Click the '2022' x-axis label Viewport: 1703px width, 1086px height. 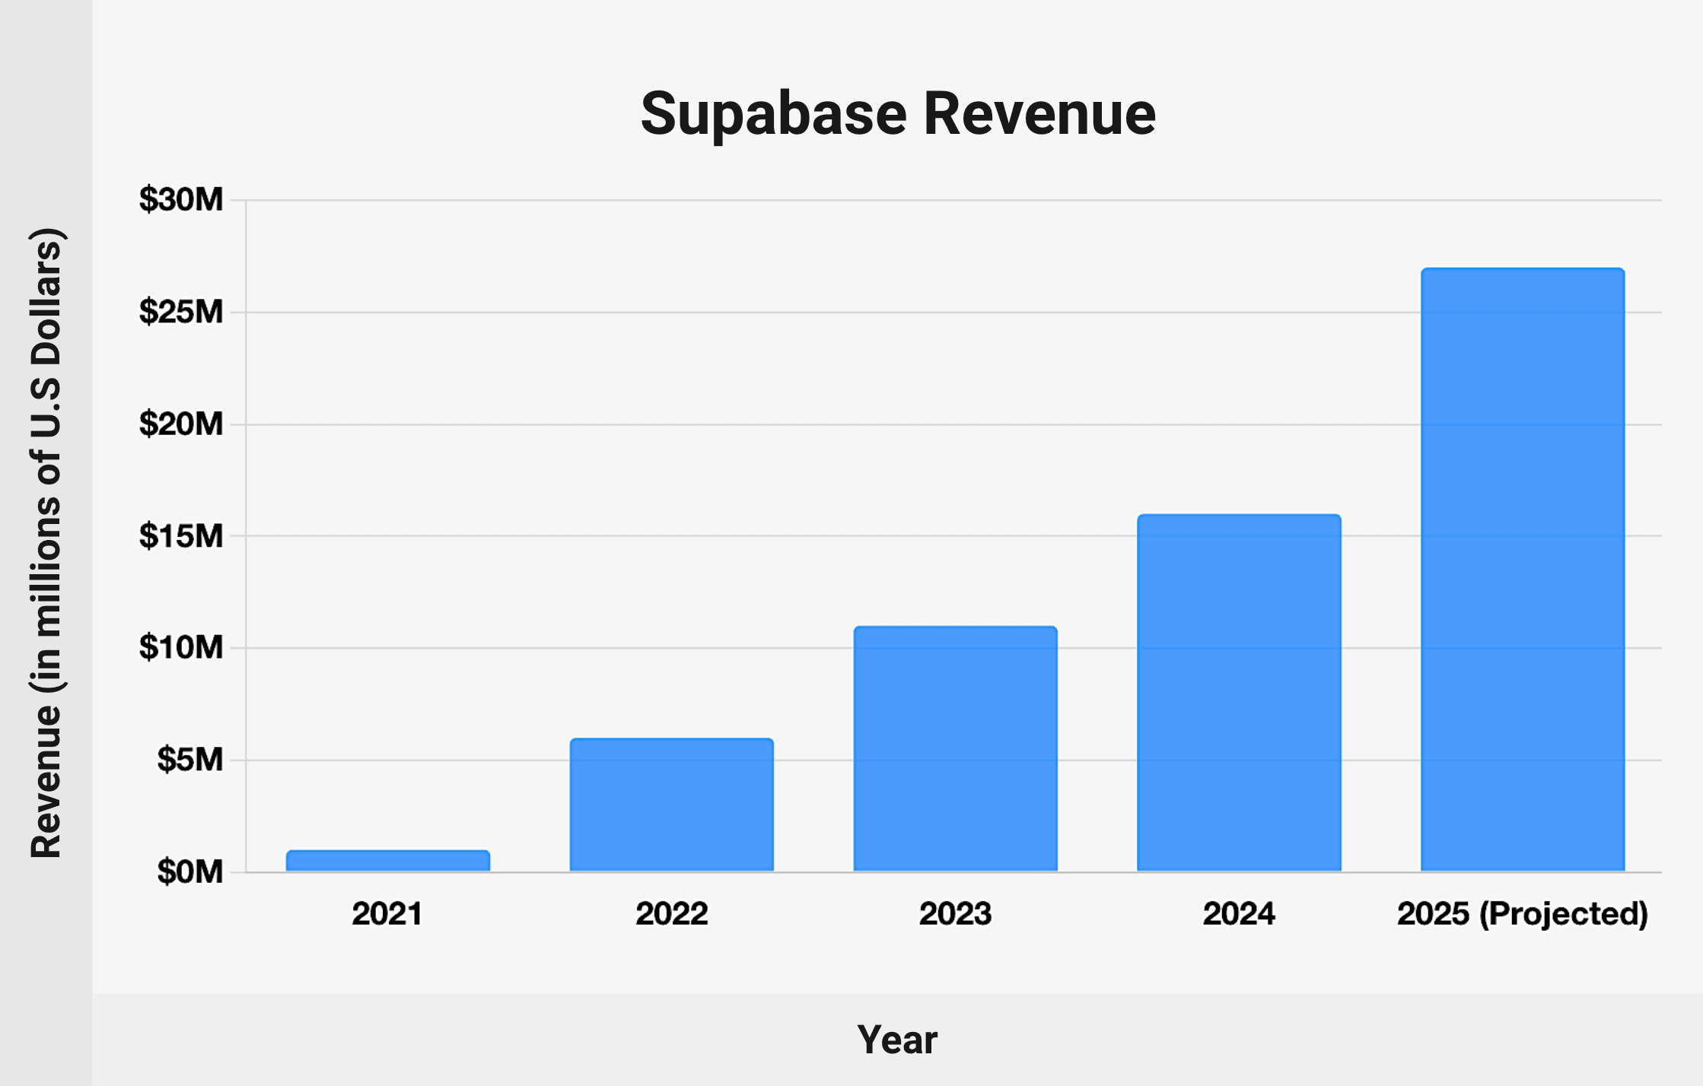(x=672, y=913)
